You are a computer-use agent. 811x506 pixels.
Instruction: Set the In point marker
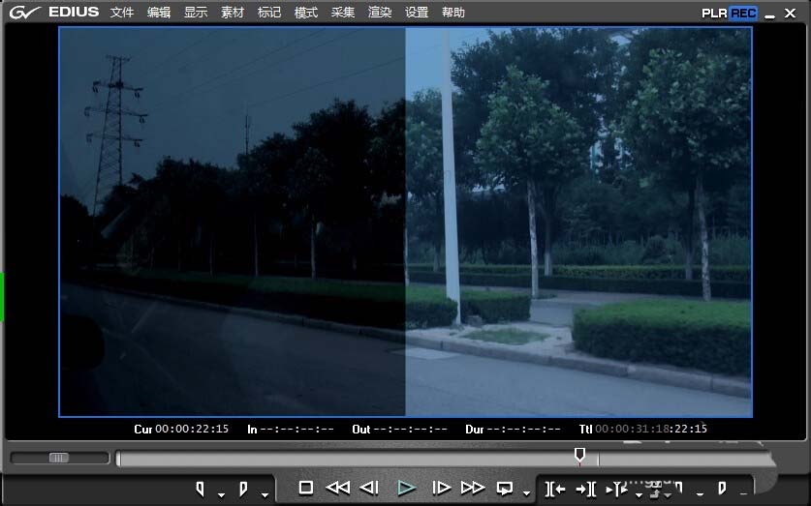(200, 489)
